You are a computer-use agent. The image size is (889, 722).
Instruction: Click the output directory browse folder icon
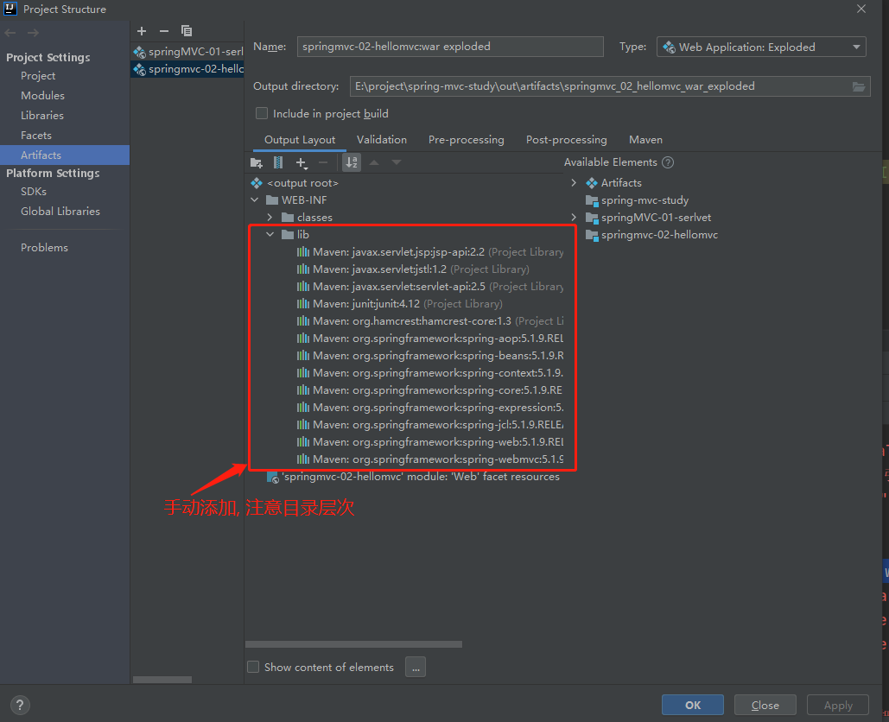click(x=859, y=86)
